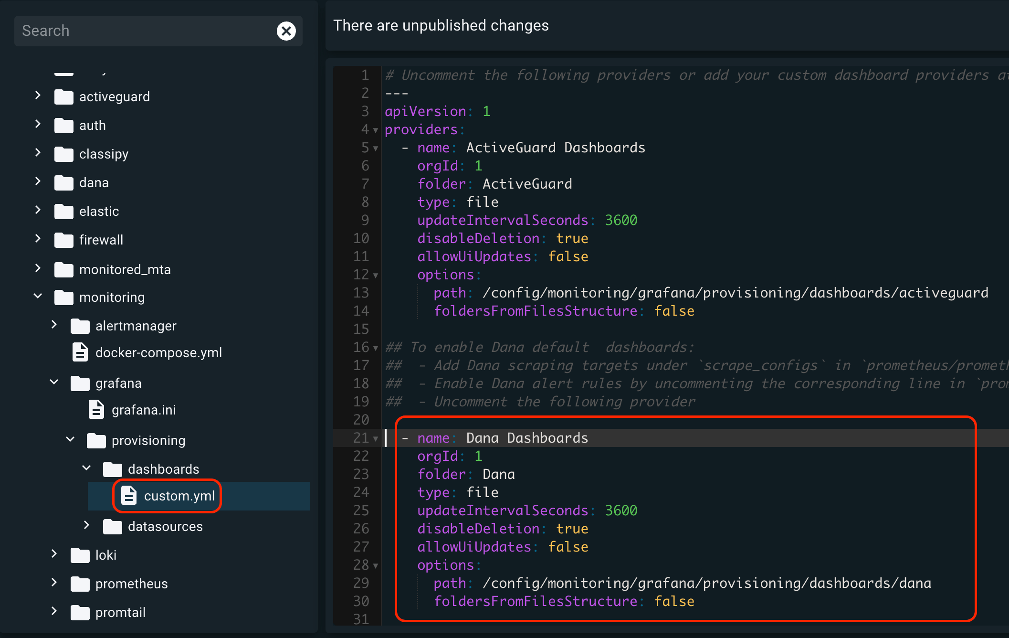Fold the options block at line 28
The height and width of the screenshot is (638, 1009).
[376, 565]
